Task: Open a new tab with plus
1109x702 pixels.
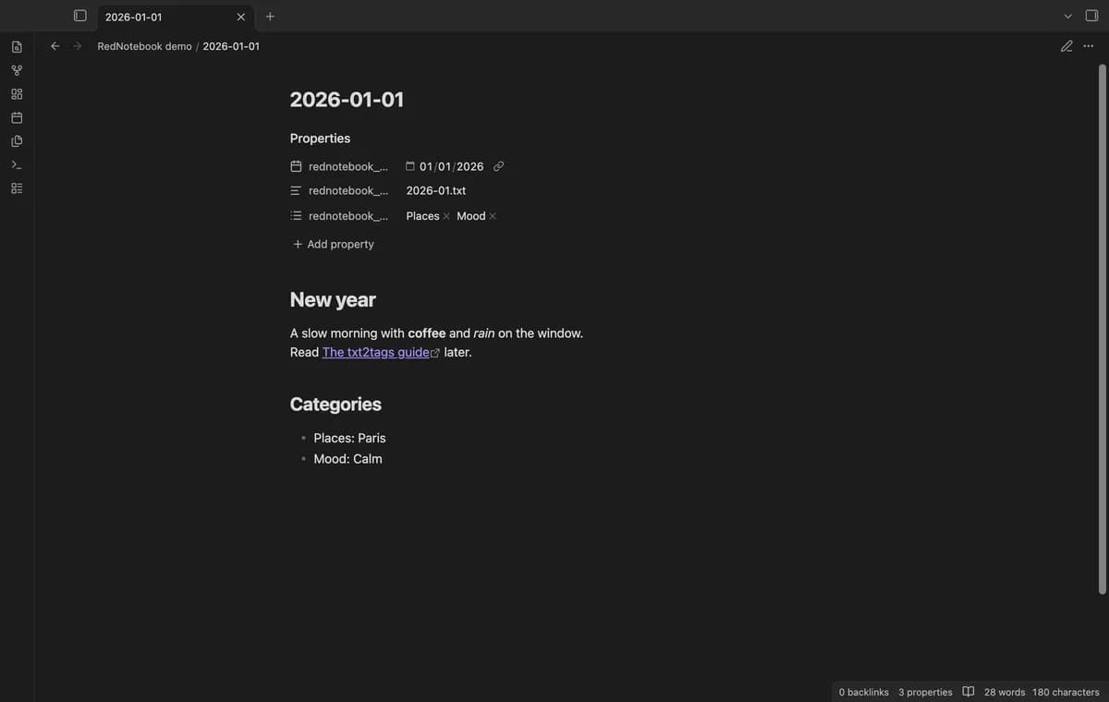Action: [x=270, y=16]
